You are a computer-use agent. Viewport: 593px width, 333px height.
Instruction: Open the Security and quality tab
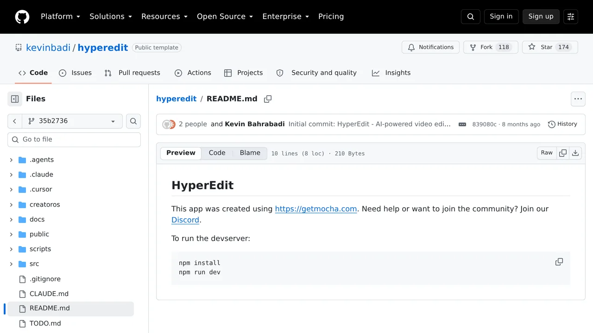pos(316,73)
